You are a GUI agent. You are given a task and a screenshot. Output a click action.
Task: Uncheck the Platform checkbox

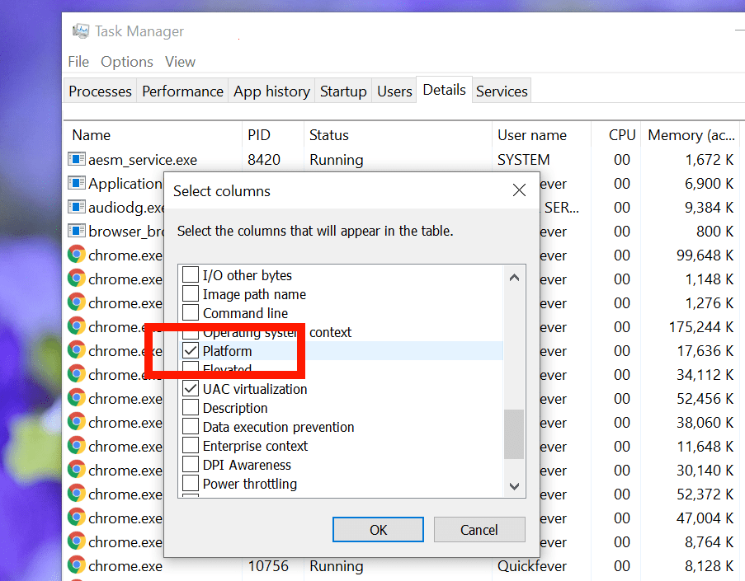click(191, 351)
